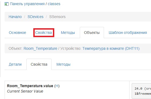Open the (H) history link

coord(57,86)
